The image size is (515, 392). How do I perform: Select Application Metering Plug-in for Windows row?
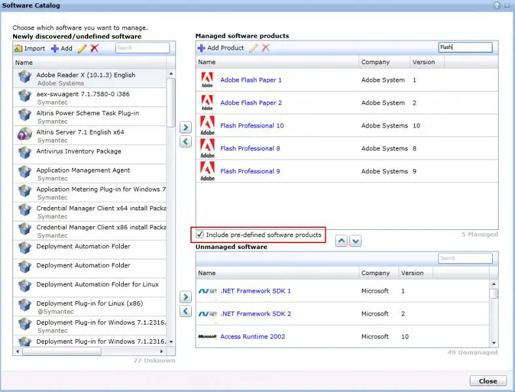(90, 193)
